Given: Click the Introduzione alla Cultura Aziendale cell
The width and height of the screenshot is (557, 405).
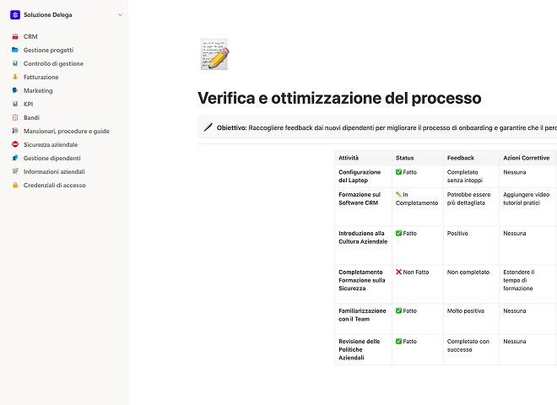Looking at the screenshot, I should [x=363, y=246].
